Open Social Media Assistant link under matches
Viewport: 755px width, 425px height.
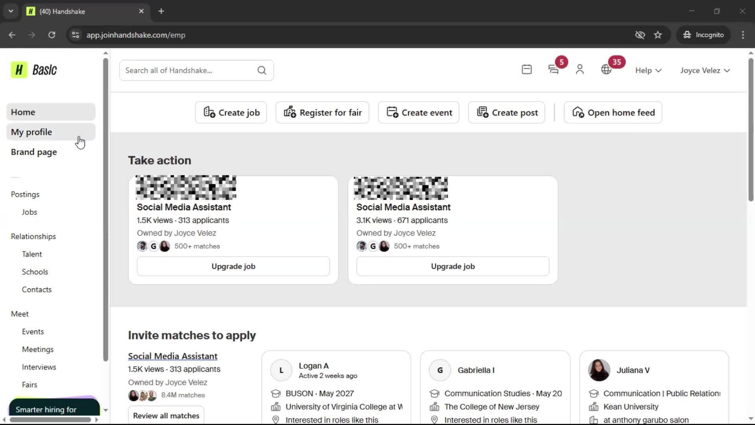coord(173,356)
